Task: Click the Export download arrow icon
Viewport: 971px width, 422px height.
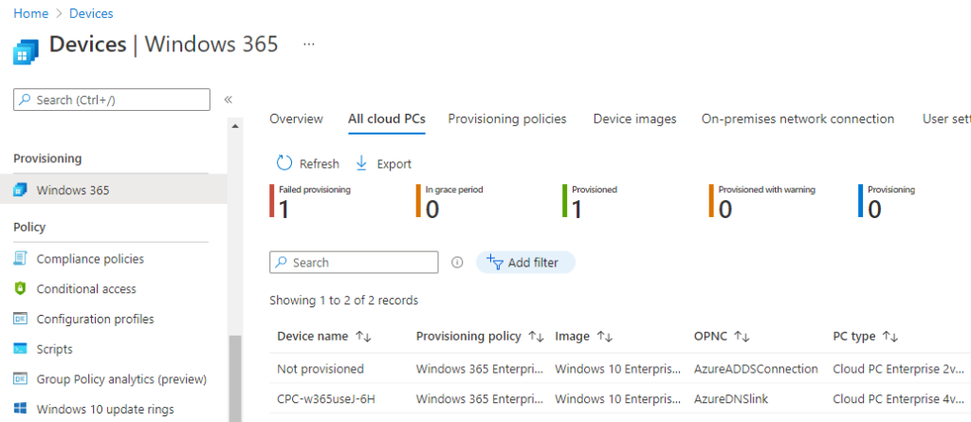Action: click(361, 163)
